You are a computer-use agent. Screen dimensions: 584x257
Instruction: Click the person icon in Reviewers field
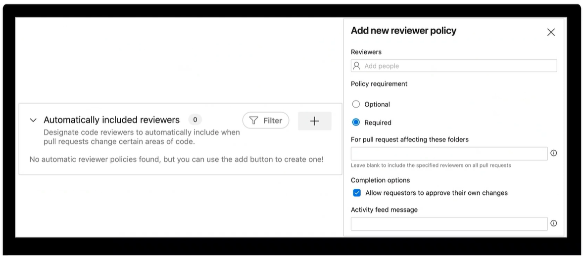coord(356,66)
